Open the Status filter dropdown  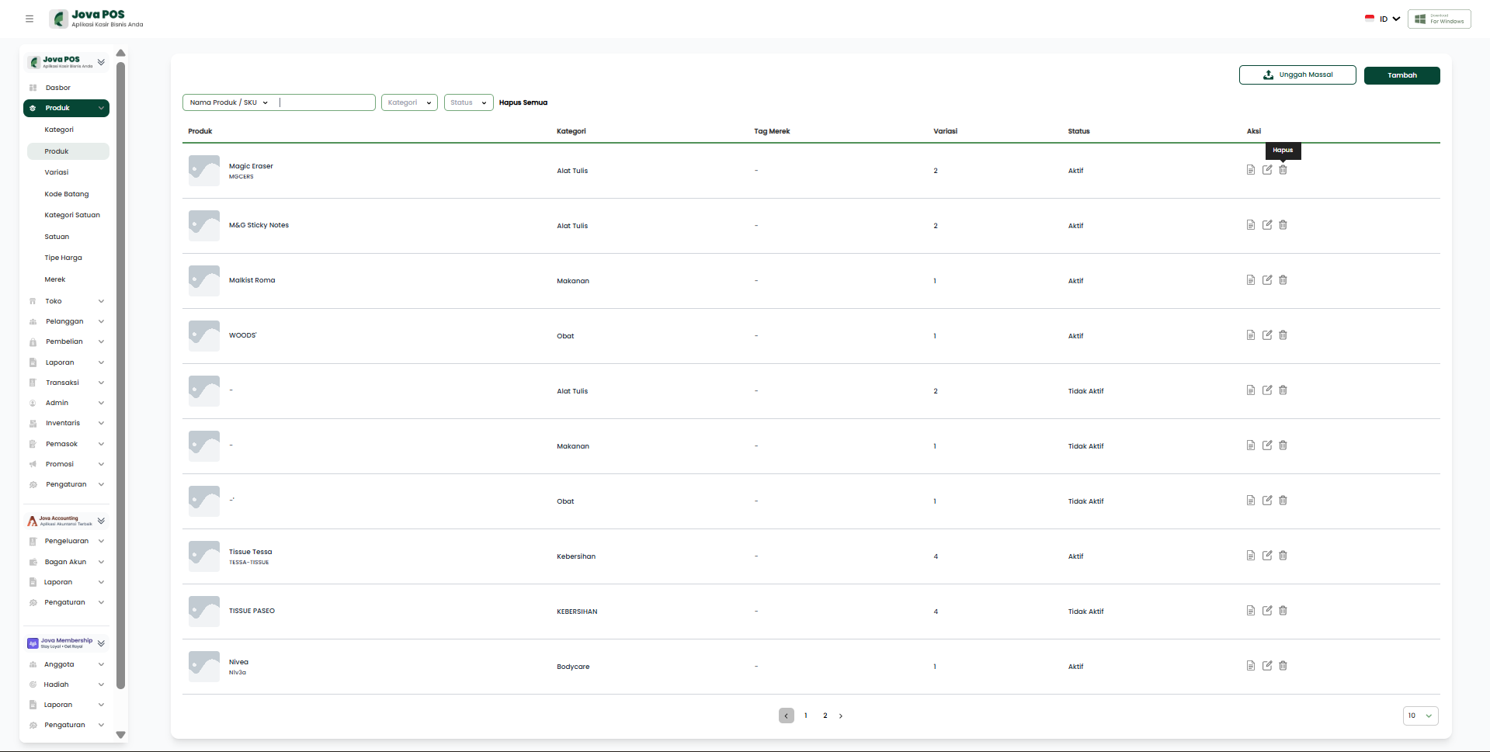click(x=468, y=102)
